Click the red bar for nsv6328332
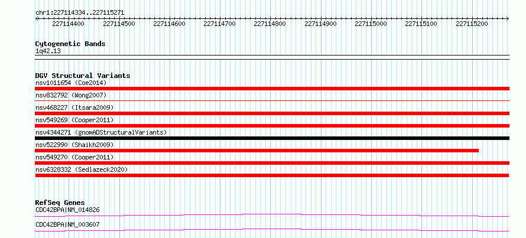This screenshot has height=238, width=526. point(272,175)
